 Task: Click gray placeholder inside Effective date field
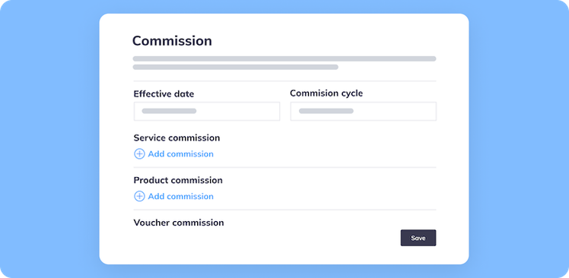(x=169, y=111)
